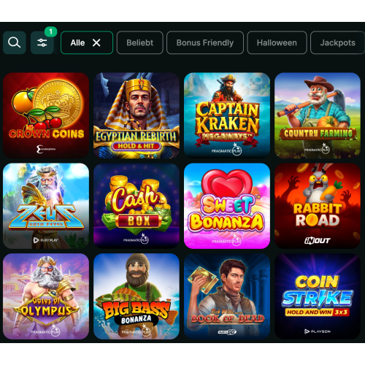Launch the Gates of Olympus slot
This screenshot has width=365, height=365.
coord(46,296)
